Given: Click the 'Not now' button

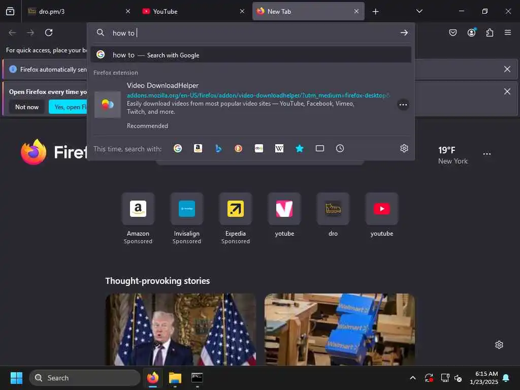Looking at the screenshot, I should (27, 107).
